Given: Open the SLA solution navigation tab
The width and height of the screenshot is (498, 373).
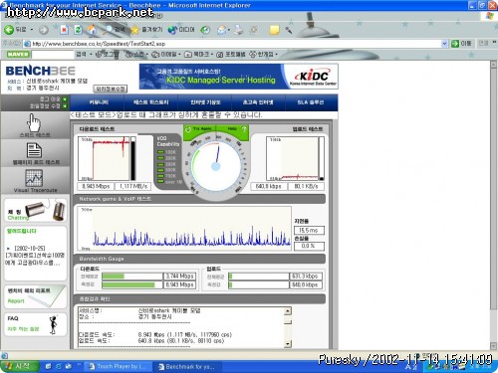Looking at the screenshot, I should click(x=311, y=102).
